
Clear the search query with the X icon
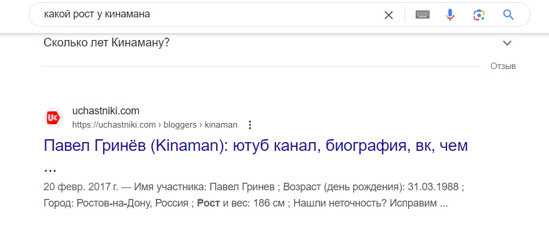click(x=388, y=15)
